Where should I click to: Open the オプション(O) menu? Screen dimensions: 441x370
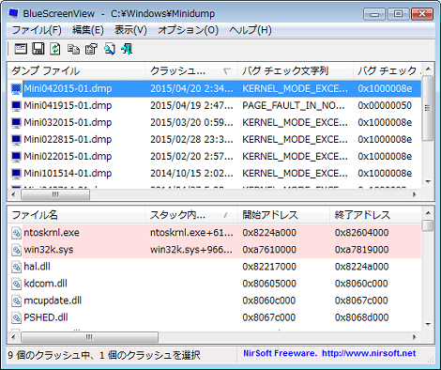coord(188,30)
